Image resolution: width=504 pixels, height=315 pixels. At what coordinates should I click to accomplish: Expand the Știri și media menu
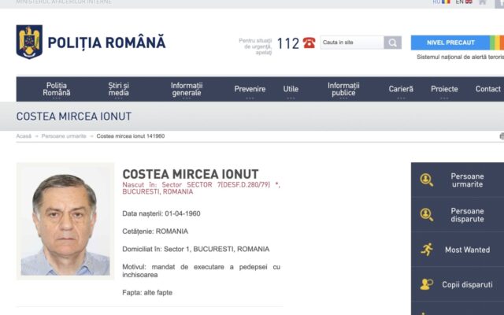click(x=119, y=89)
